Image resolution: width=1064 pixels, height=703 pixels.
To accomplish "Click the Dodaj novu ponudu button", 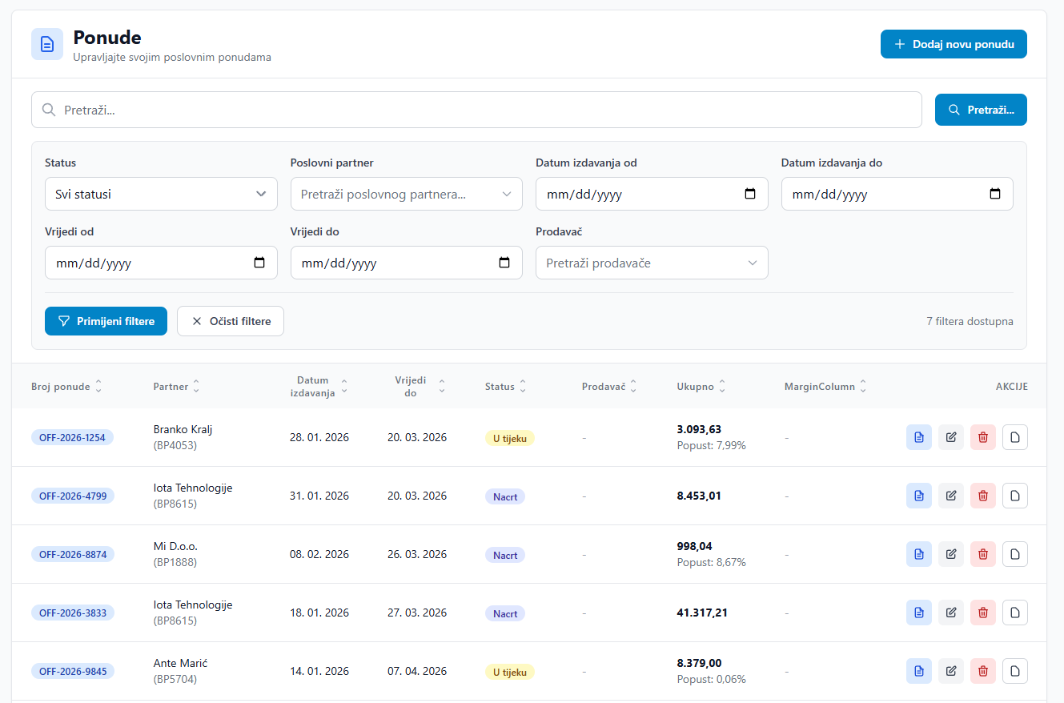I will click(954, 44).
